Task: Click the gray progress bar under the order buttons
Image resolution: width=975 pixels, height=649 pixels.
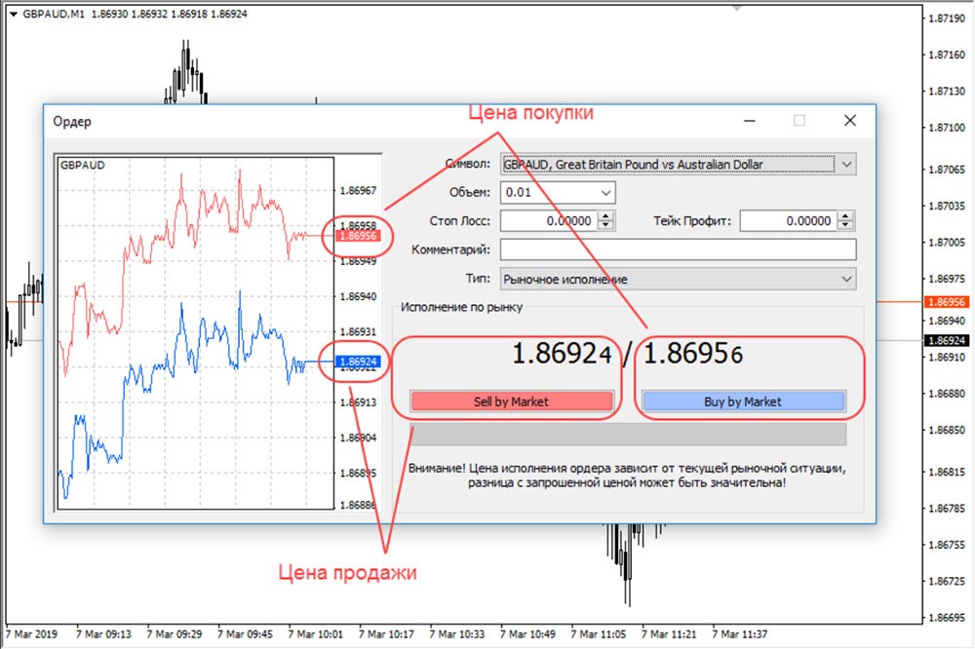Action: coord(628,435)
